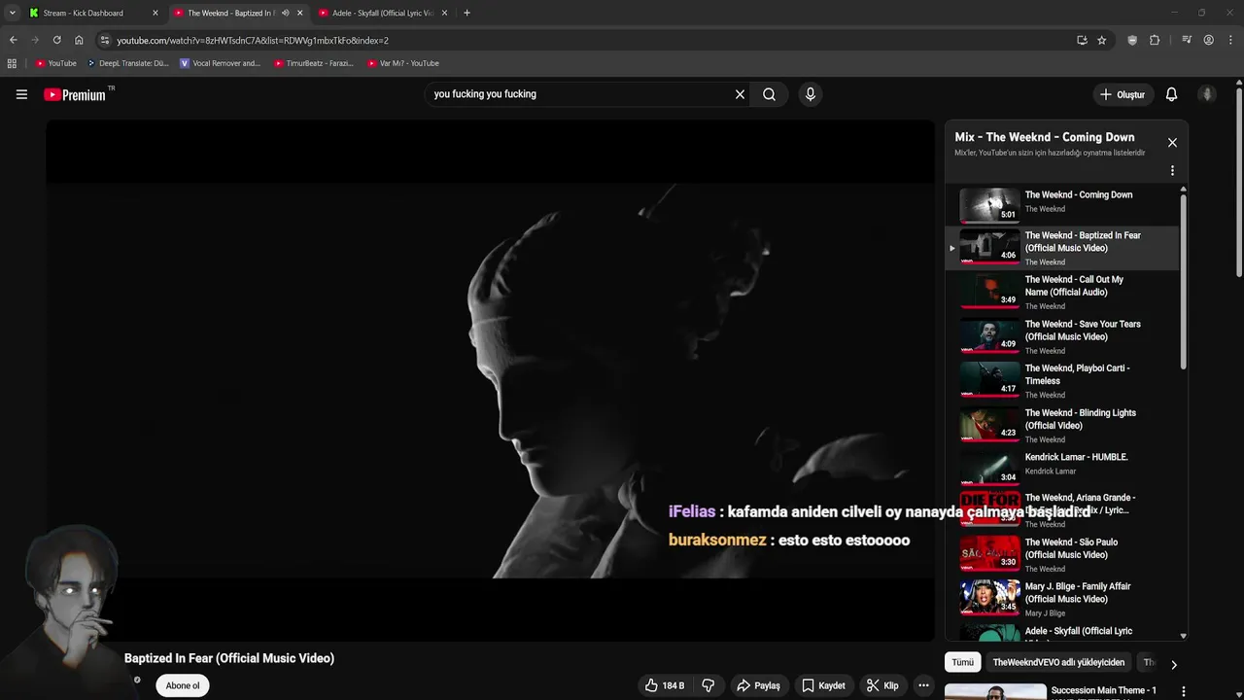Select the Tümü filter chip
The height and width of the screenshot is (700, 1244).
pyautogui.click(x=962, y=662)
